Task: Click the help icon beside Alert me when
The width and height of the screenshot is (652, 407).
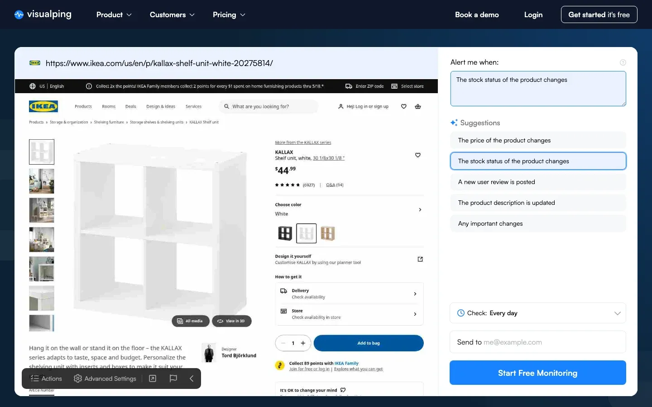Action: point(623,62)
